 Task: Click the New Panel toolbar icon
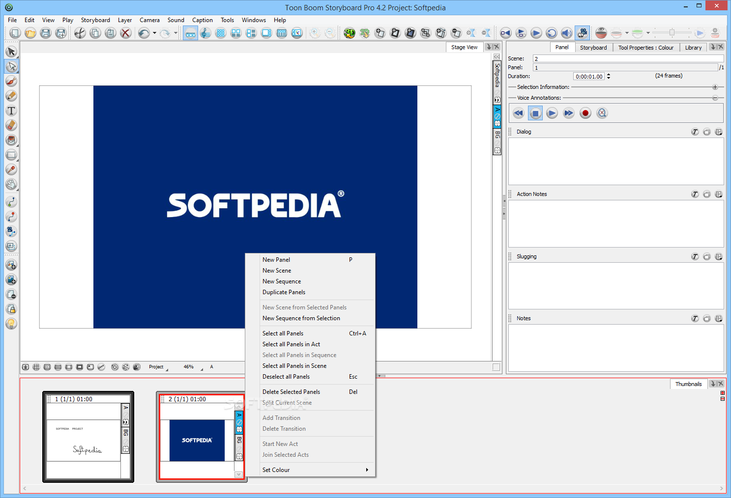click(380, 33)
